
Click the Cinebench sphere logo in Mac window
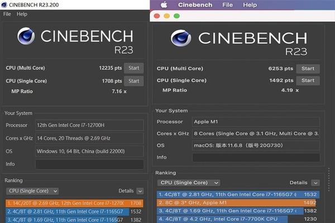point(181,38)
